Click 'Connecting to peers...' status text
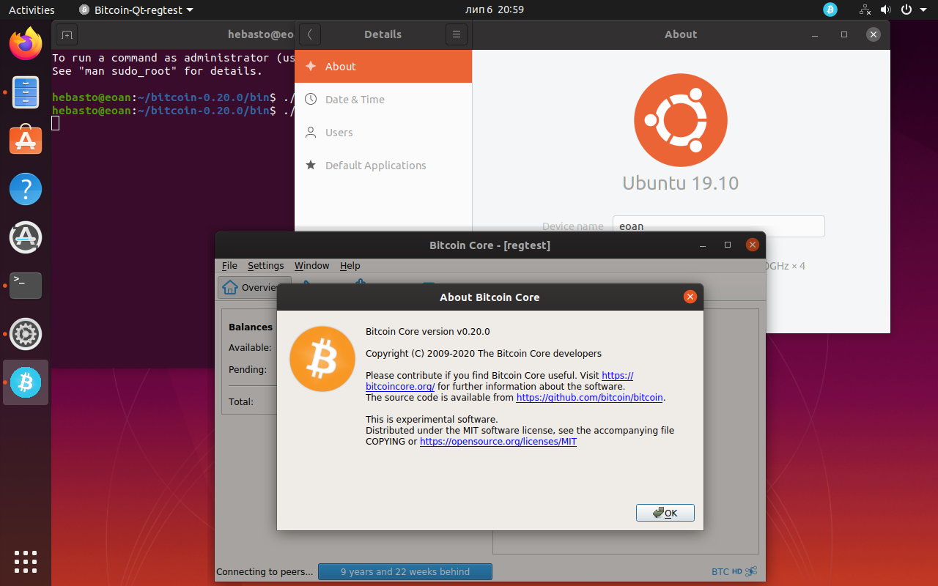Viewport: 938px width, 586px height. click(x=265, y=572)
